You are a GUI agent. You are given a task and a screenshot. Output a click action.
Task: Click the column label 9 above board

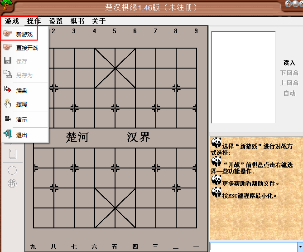196,31
